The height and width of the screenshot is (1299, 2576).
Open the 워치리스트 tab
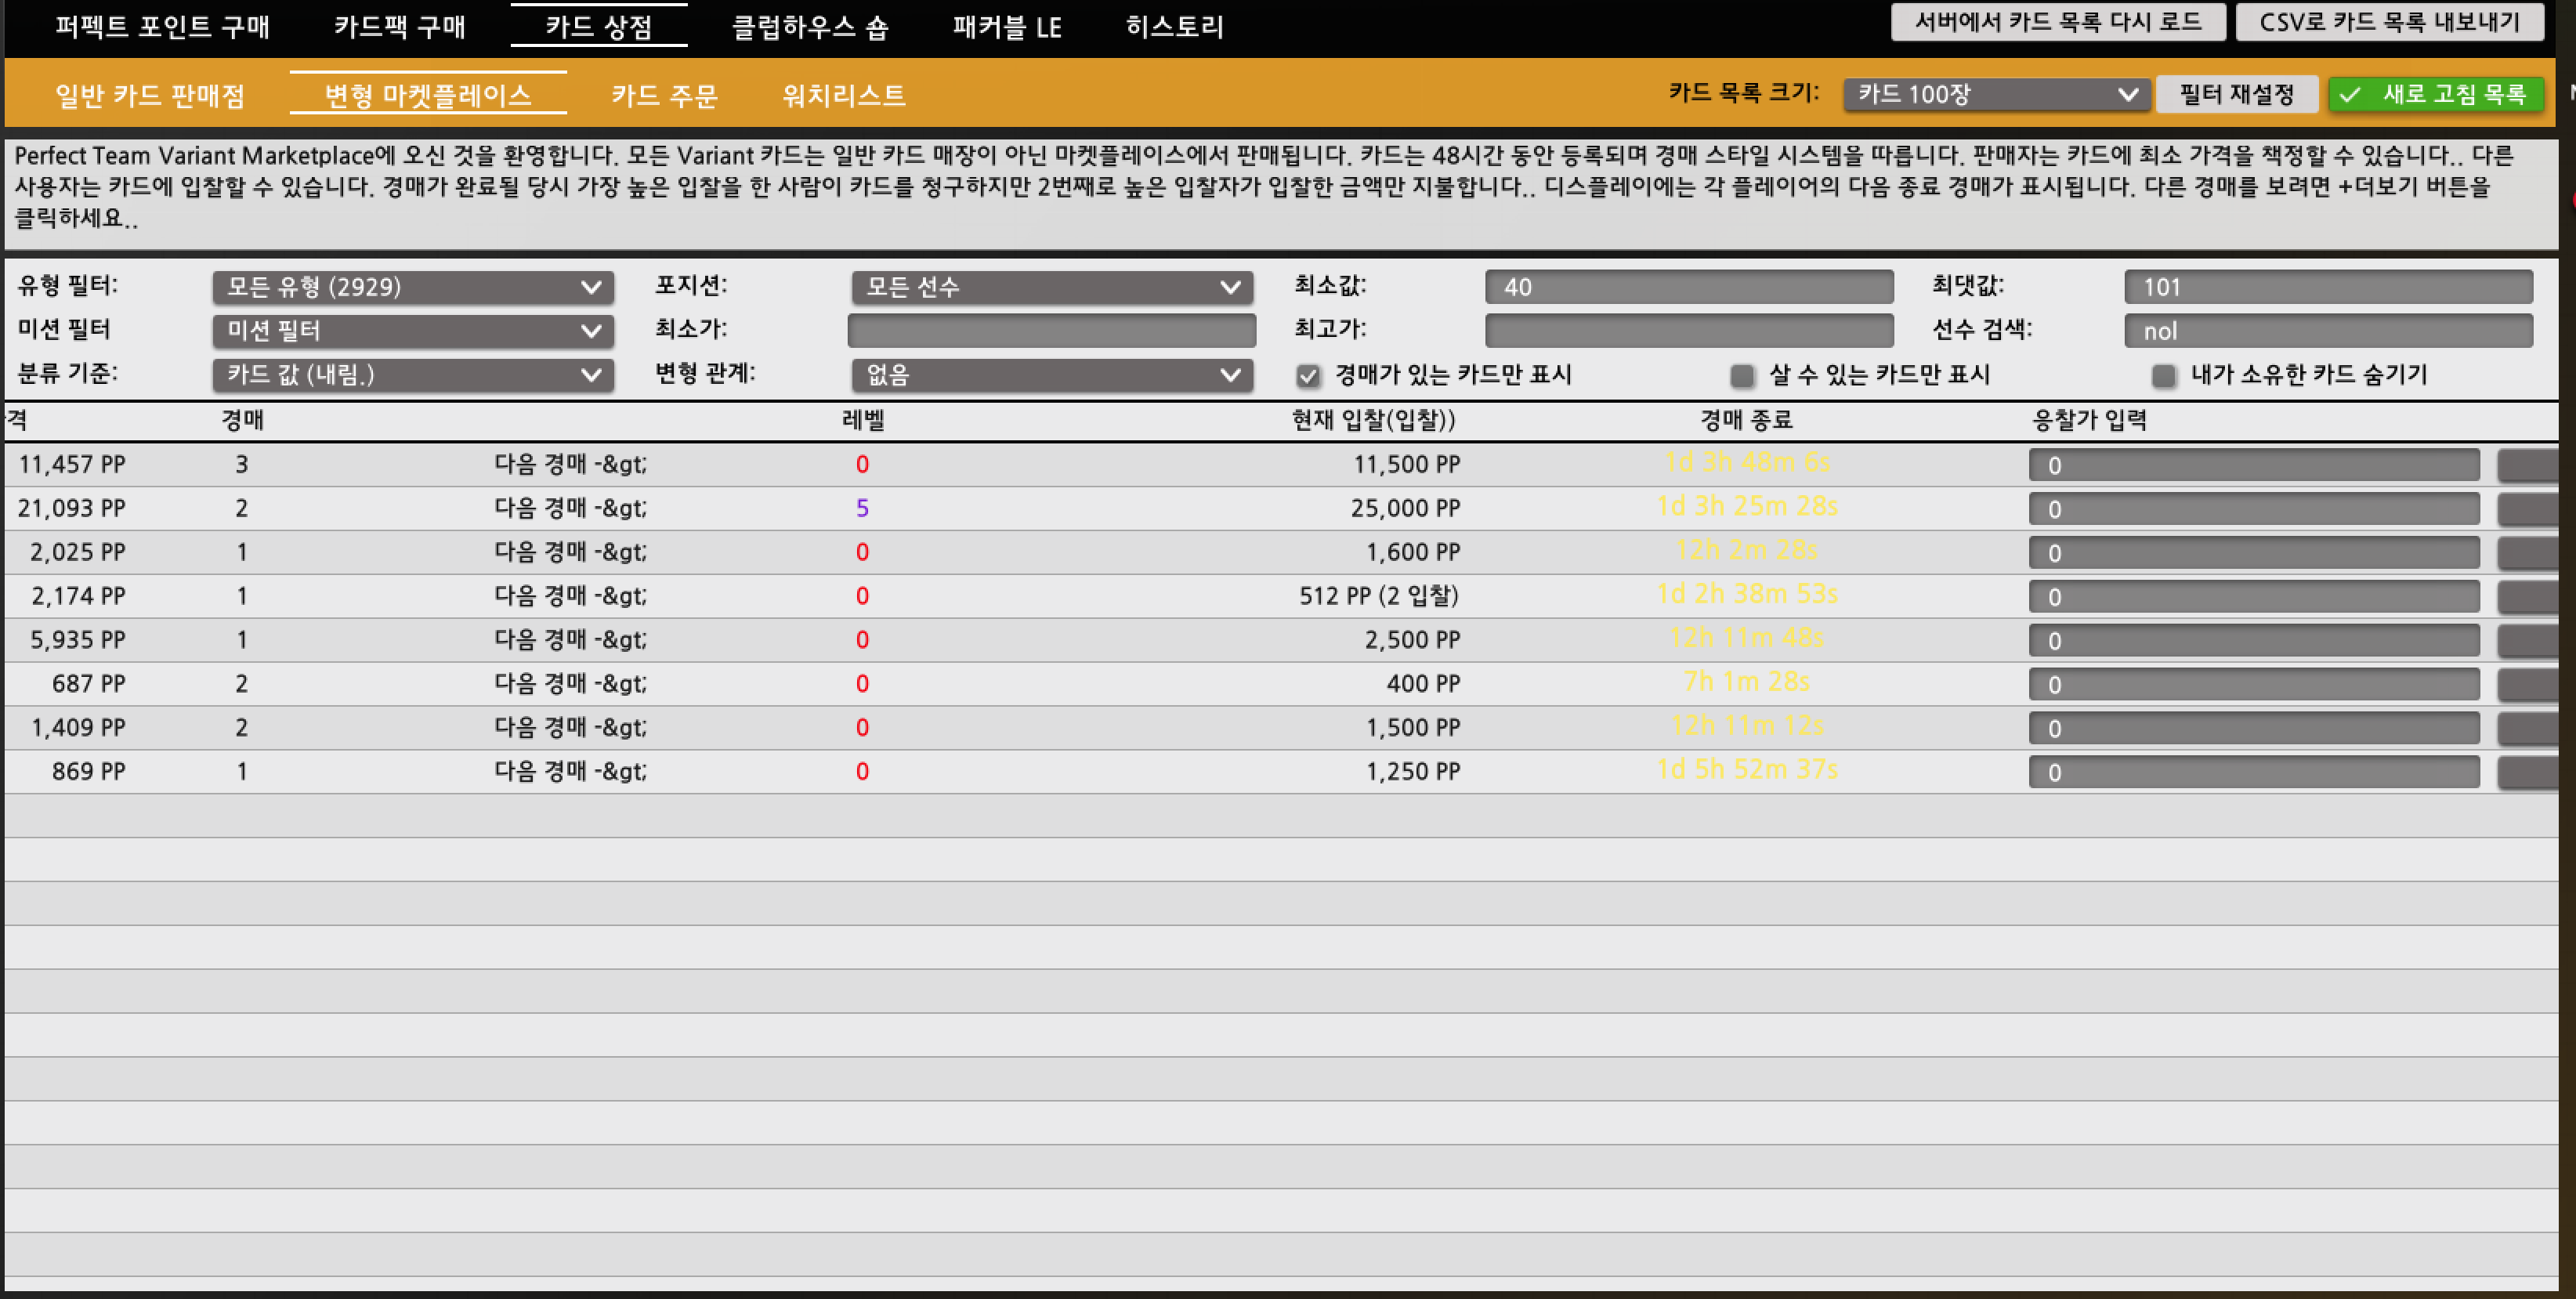coord(843,95)
